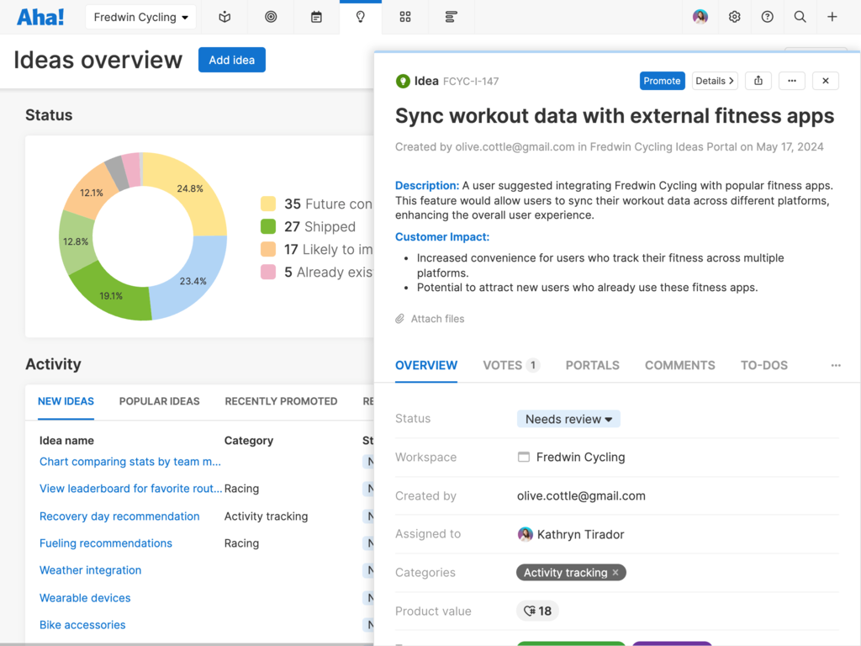Open the more options menu beside share
The width and height of the screenshot is (861, 646).
(792, 81)
